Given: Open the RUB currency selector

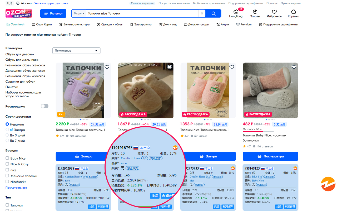Looking at the screenshot, I should [x=9, y=3].
